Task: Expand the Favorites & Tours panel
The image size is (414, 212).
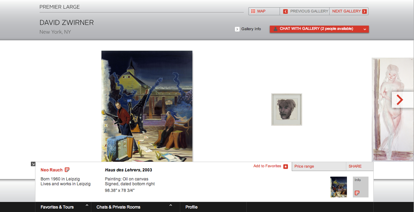Action: 63,207
